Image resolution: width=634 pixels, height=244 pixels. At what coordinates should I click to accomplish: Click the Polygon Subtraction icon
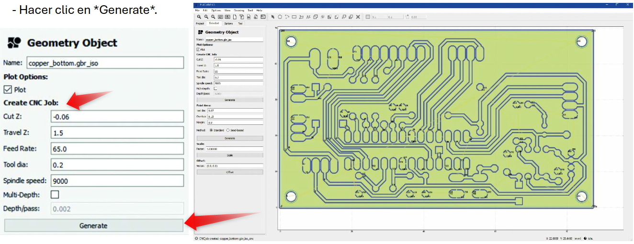point(329,17)
